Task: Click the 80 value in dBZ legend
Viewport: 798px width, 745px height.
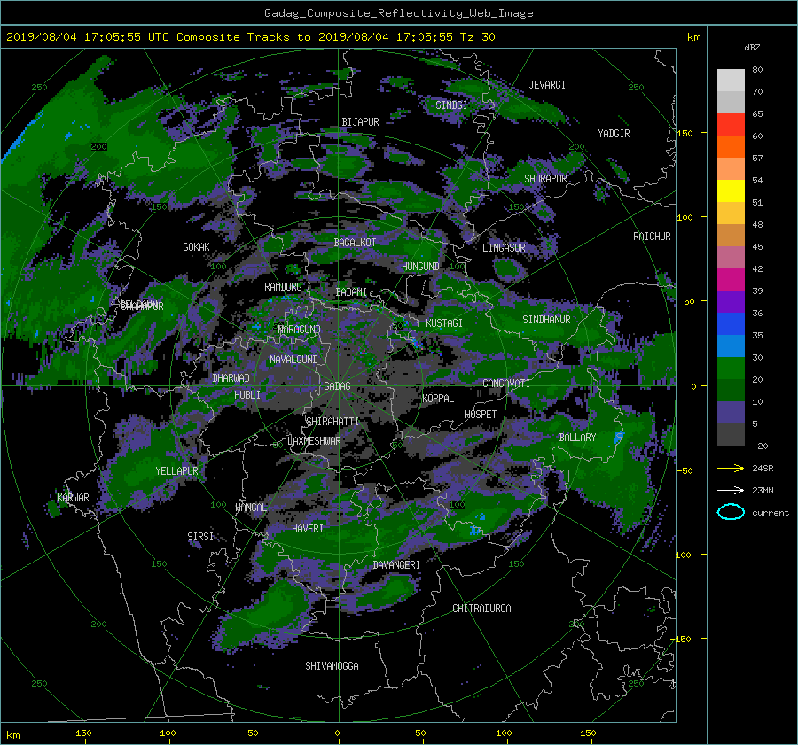Action: point(757,70)
